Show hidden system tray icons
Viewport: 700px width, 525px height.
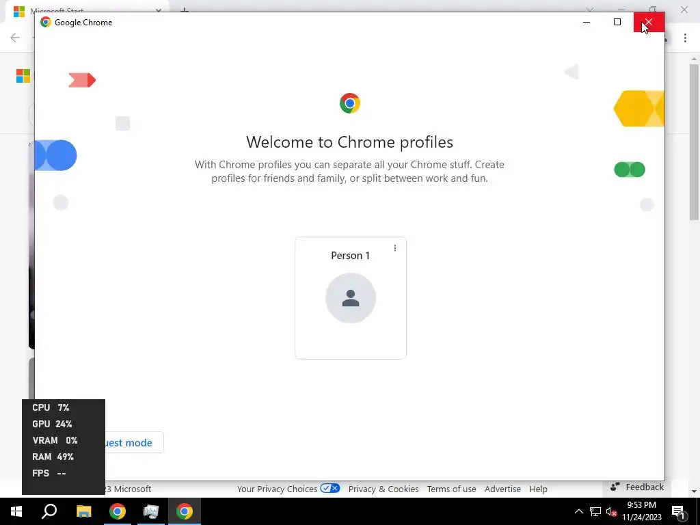578,511
